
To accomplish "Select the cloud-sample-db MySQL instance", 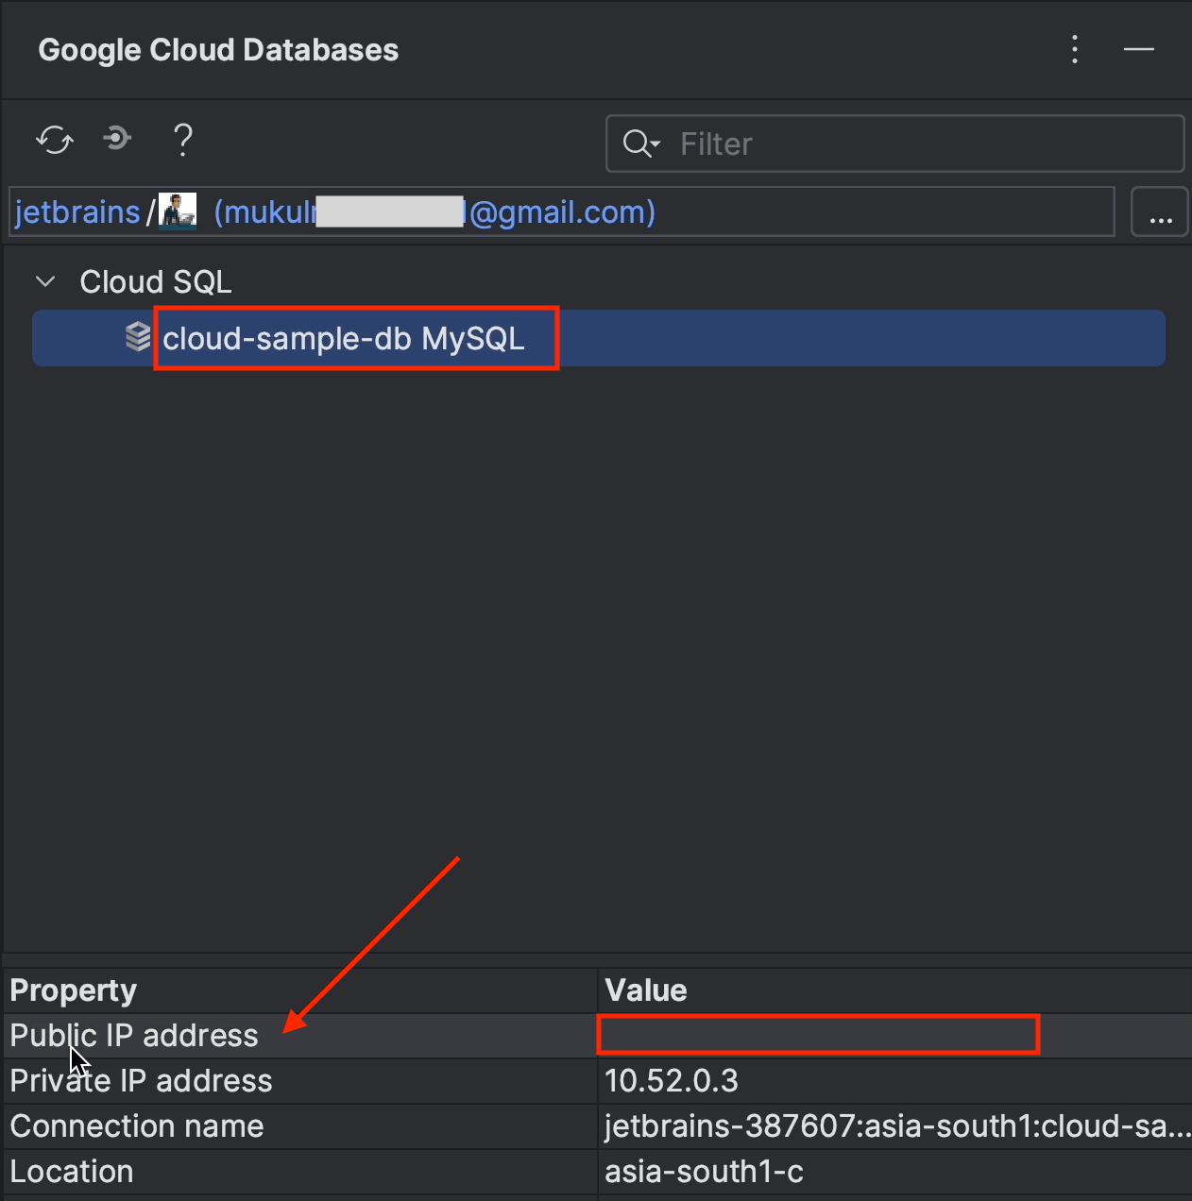I will [x=344, y=338].
